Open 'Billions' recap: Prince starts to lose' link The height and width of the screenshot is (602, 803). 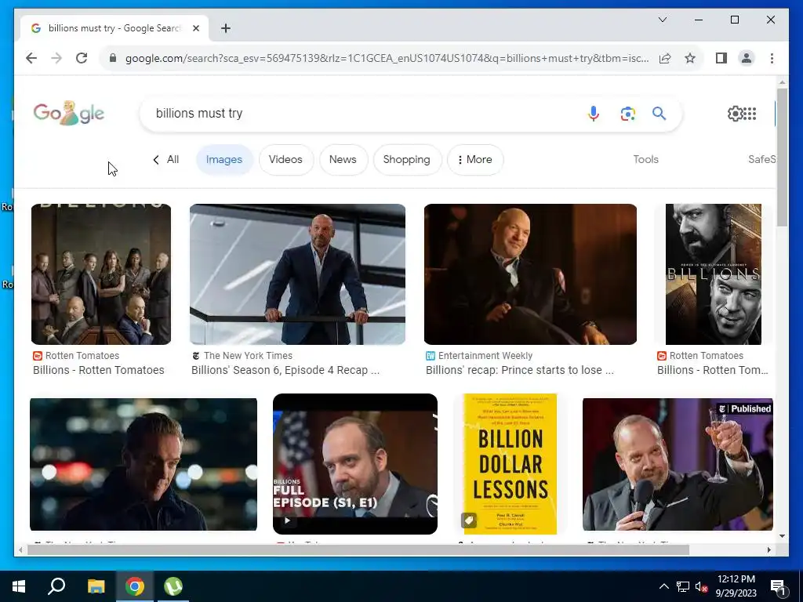pyautogui.click(x=520, y=370)
